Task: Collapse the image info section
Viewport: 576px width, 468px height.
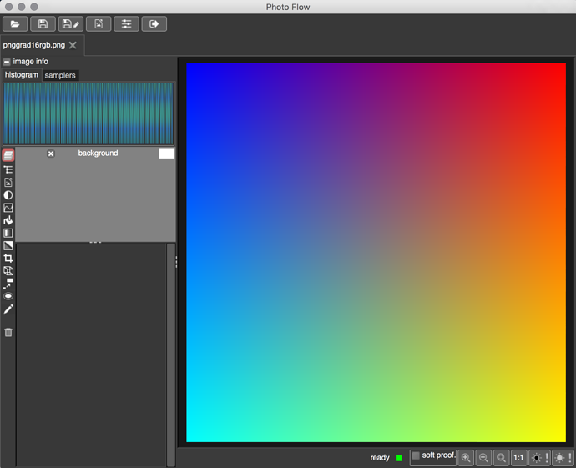Action: (x=7, y=62)
